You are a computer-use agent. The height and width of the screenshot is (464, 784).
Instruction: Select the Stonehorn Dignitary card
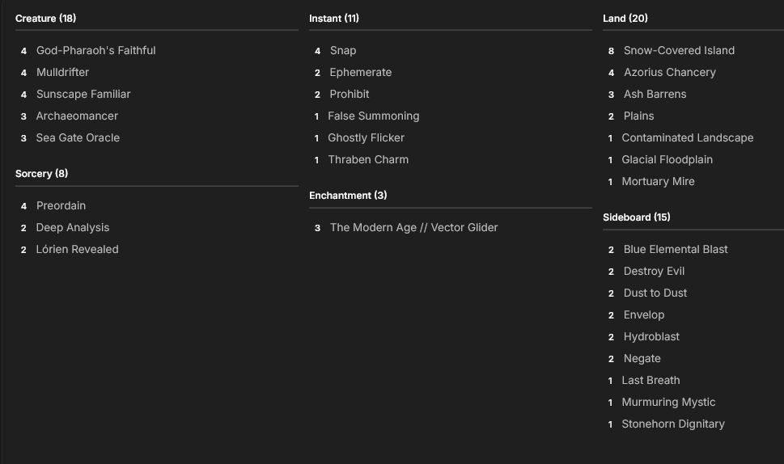(x=673, y=424)
